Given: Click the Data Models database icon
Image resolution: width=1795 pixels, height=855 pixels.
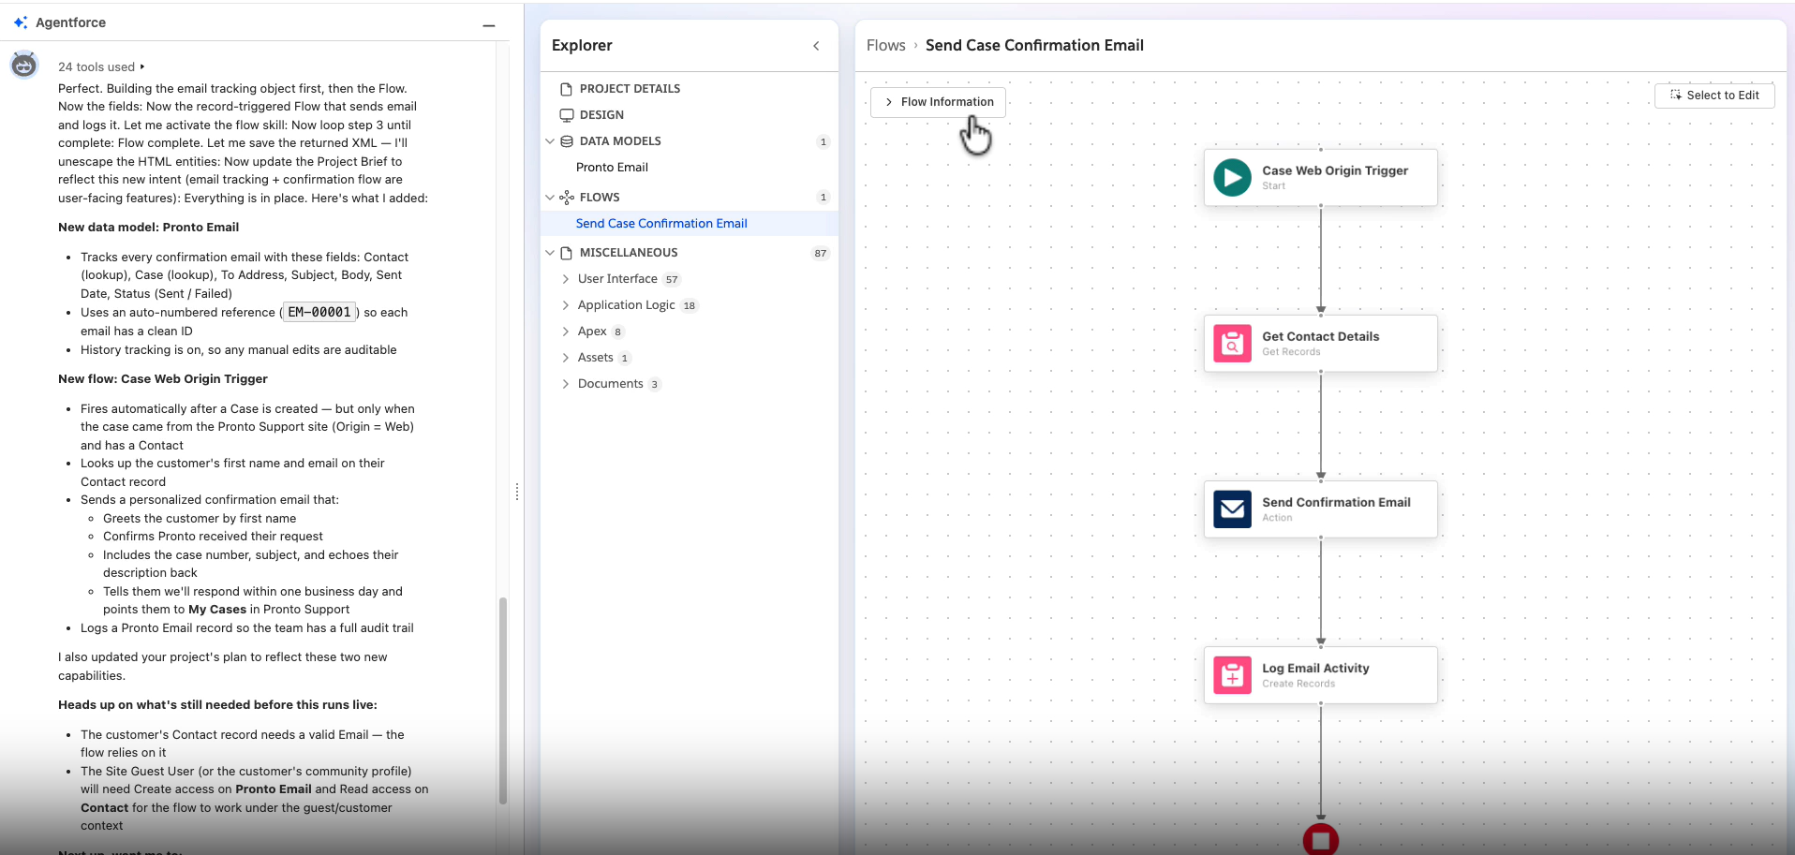Looking at the screenshot, I should (x=566, y=141).
